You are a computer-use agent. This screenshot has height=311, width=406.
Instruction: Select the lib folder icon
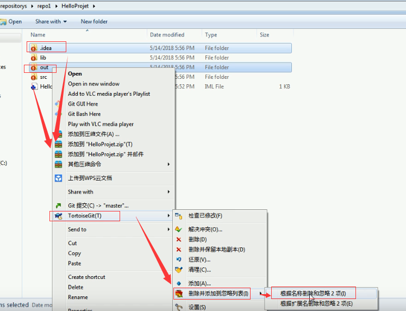[34, 58]
